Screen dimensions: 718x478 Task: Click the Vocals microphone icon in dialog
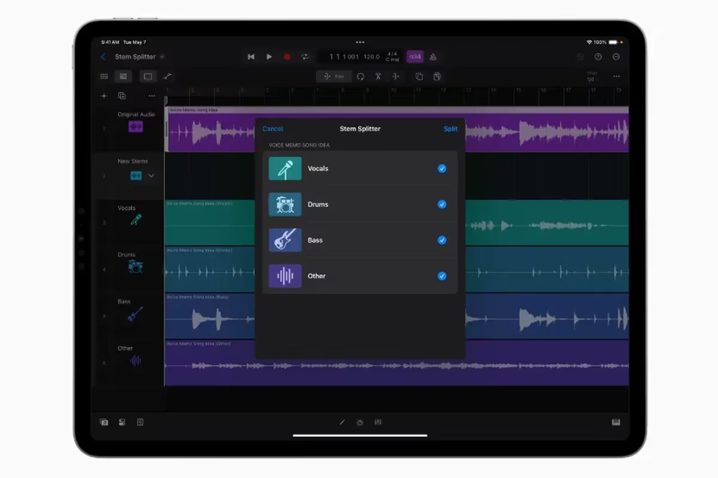pyautogui.click(x=285, y=168)
